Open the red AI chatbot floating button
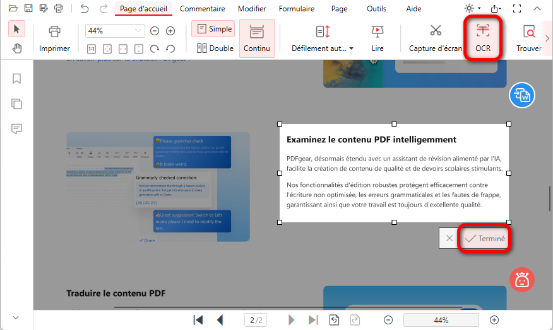The image size is (553, 330). coord(522,280)
